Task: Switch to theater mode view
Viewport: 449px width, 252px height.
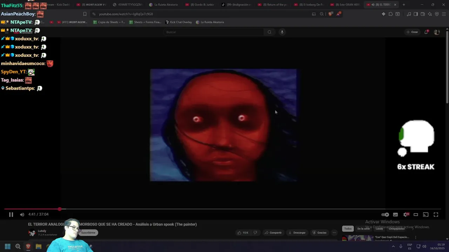Action: [x=416, y=215]
